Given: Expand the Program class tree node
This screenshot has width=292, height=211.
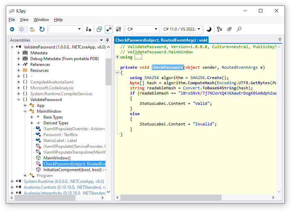Looking at the screenshot, I should click(25, 176).
